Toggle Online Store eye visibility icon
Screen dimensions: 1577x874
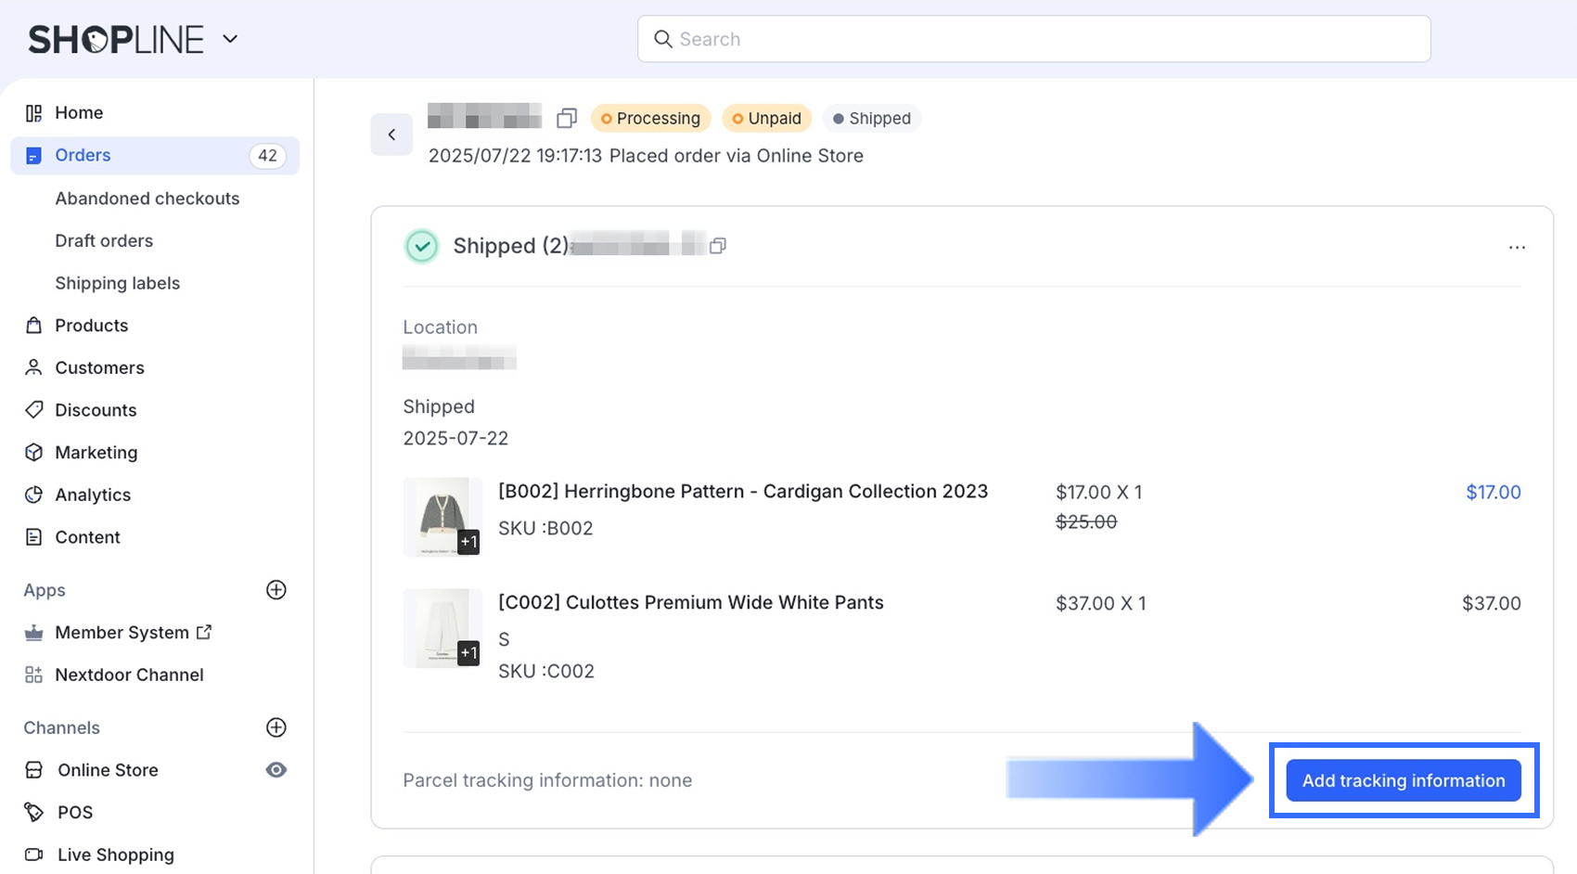[x=276, y=770]
